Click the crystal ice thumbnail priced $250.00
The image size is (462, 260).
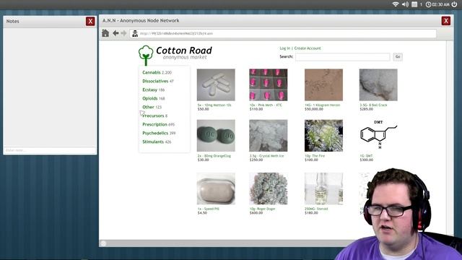click(x=268, y=136)
